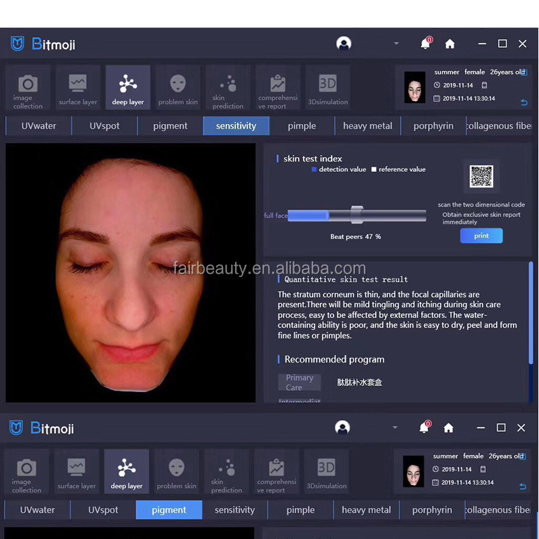This screenshot has height=539, width=539.
Task: Open the notifications bell
Action: click(x=425, y=43)
